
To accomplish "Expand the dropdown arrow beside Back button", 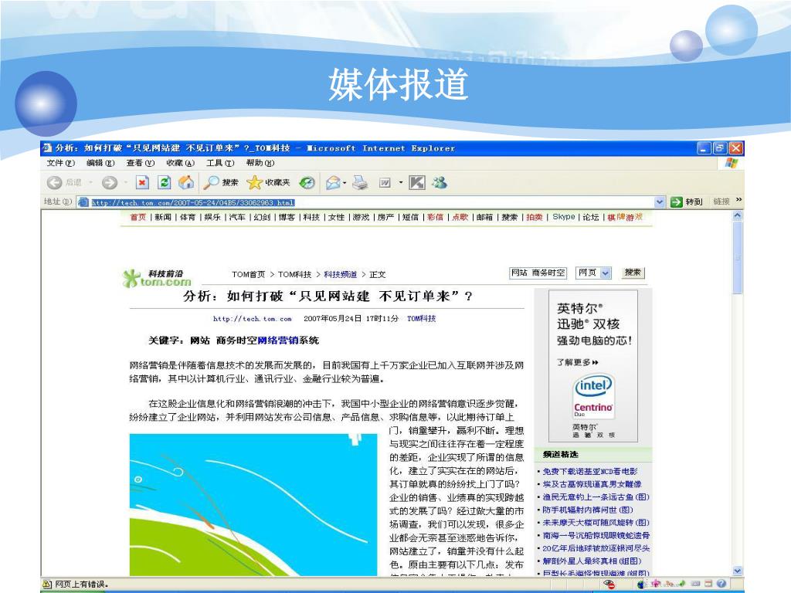I will click(x=91, y=182).
